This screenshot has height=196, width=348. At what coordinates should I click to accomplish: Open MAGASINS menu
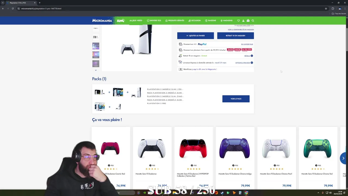pyautogui.click(x=226, y=21)
